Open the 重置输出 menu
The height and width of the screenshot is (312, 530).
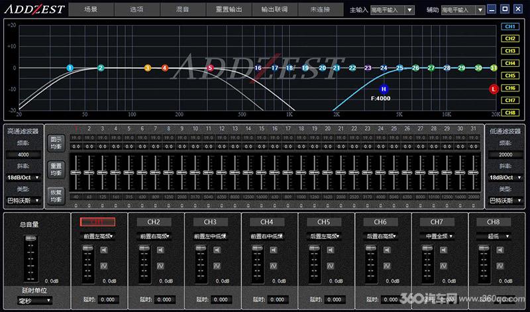coord(229,9)
